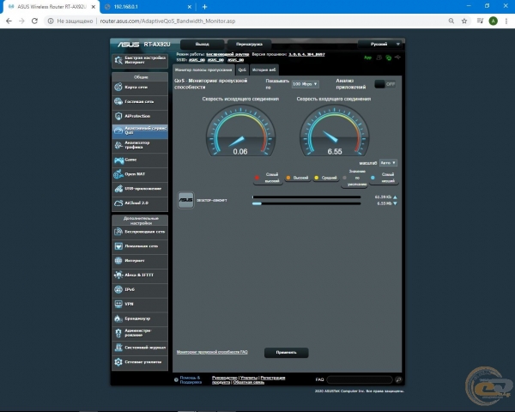The image size is (515, 412).
Task: Toggle the Apps analysis (Анализ приложений) OFF switch
Action: [x=385, y=84]
